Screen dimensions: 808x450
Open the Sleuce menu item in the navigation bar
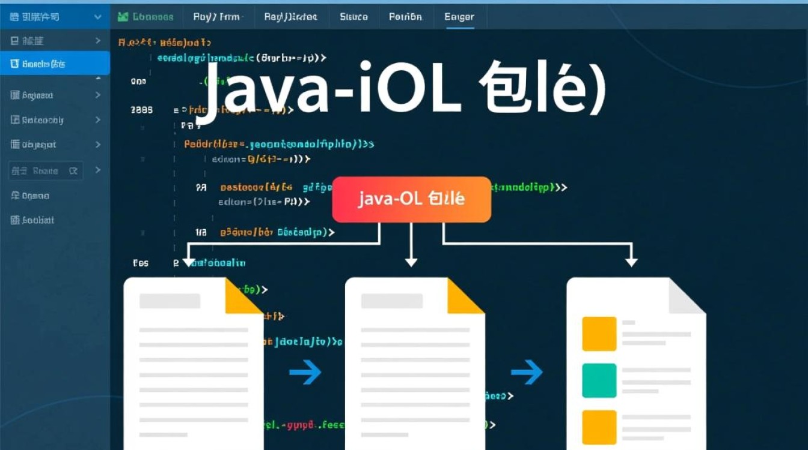(353, 17)
